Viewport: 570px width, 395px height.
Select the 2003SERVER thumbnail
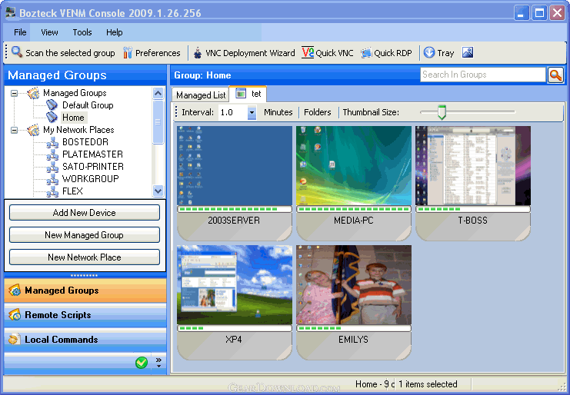(x=235, y=183)
